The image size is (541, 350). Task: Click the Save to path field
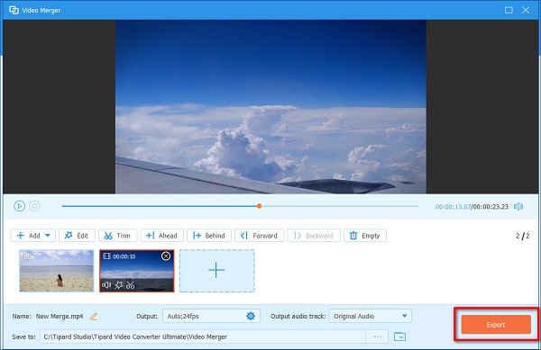203,337
